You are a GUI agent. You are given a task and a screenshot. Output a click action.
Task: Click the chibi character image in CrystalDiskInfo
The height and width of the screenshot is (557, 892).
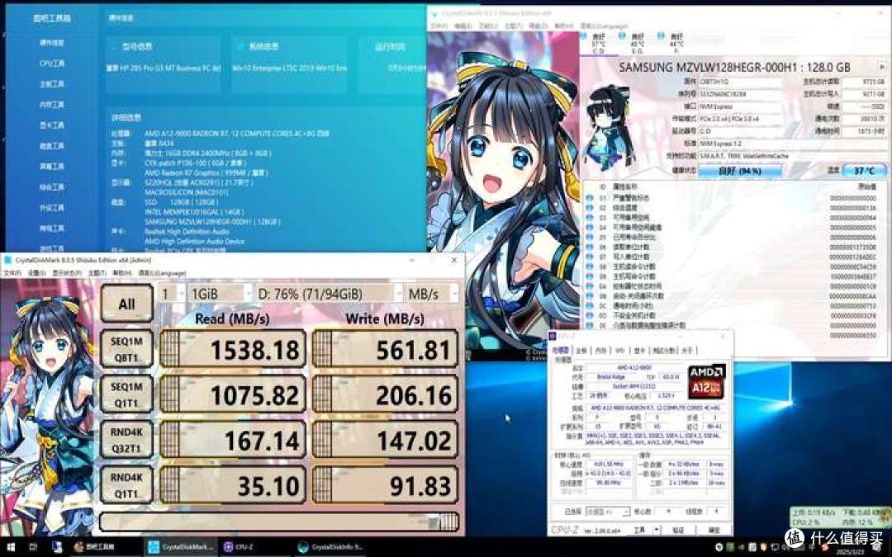pyautogui.click(x=608, y=127)
